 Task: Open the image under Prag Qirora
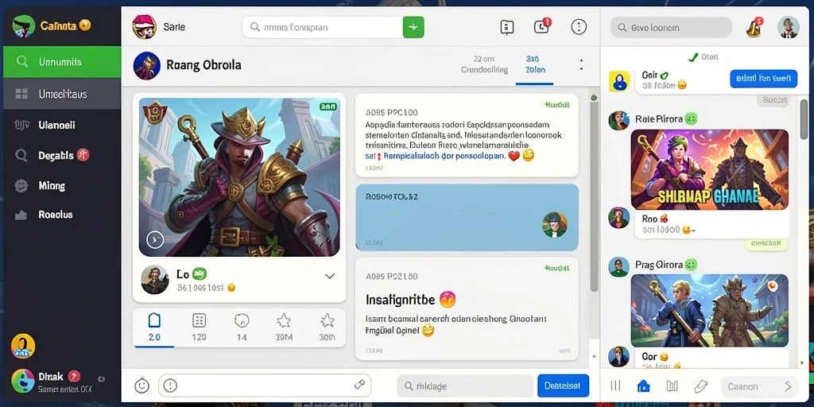[709, 311]
